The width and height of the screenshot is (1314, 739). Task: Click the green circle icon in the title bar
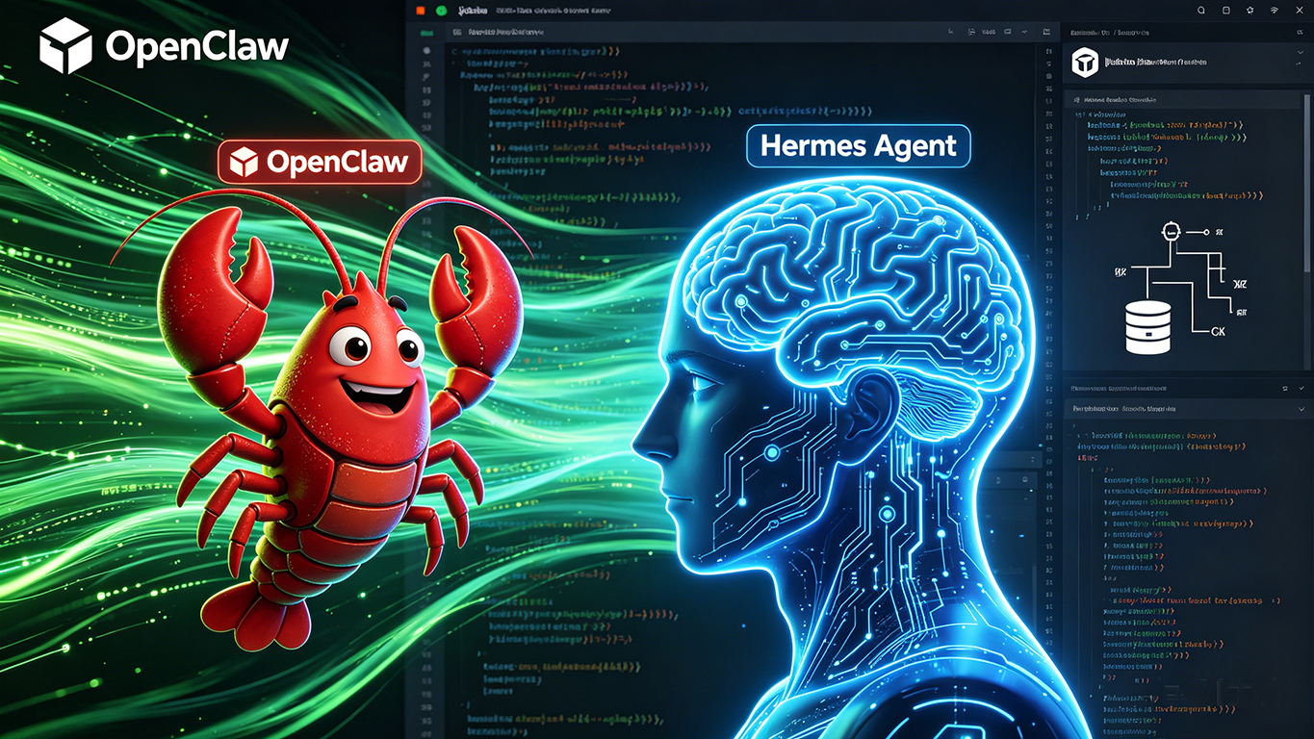point(442,10)
